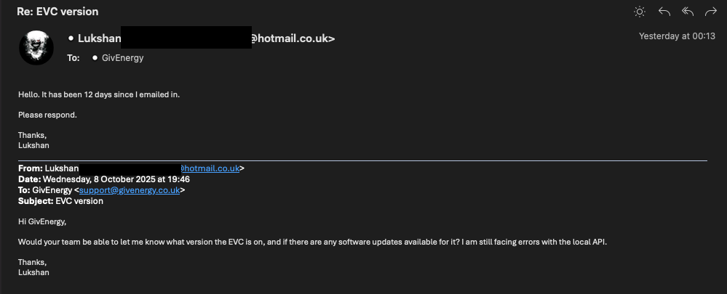Click the presence dot beside GivEnergy recipient
This screenshot has width=727, height=294.
(95, 58)
